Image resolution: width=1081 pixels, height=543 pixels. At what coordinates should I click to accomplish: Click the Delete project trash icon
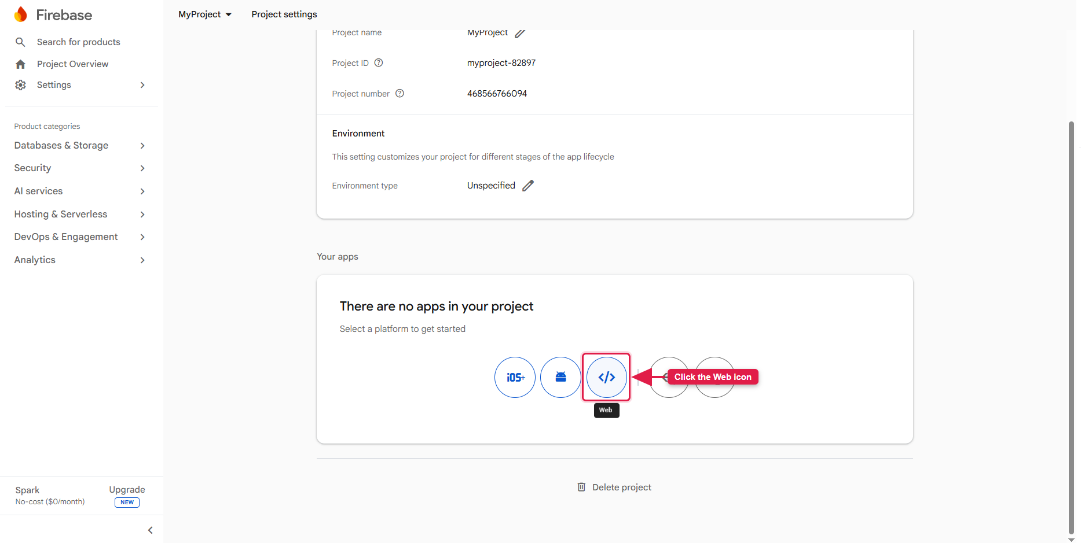click(581, 487)
